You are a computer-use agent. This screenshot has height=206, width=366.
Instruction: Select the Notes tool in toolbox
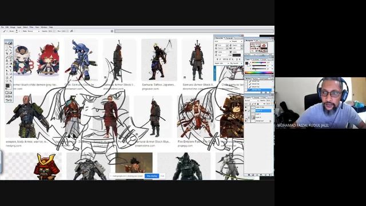pos(7,77)
